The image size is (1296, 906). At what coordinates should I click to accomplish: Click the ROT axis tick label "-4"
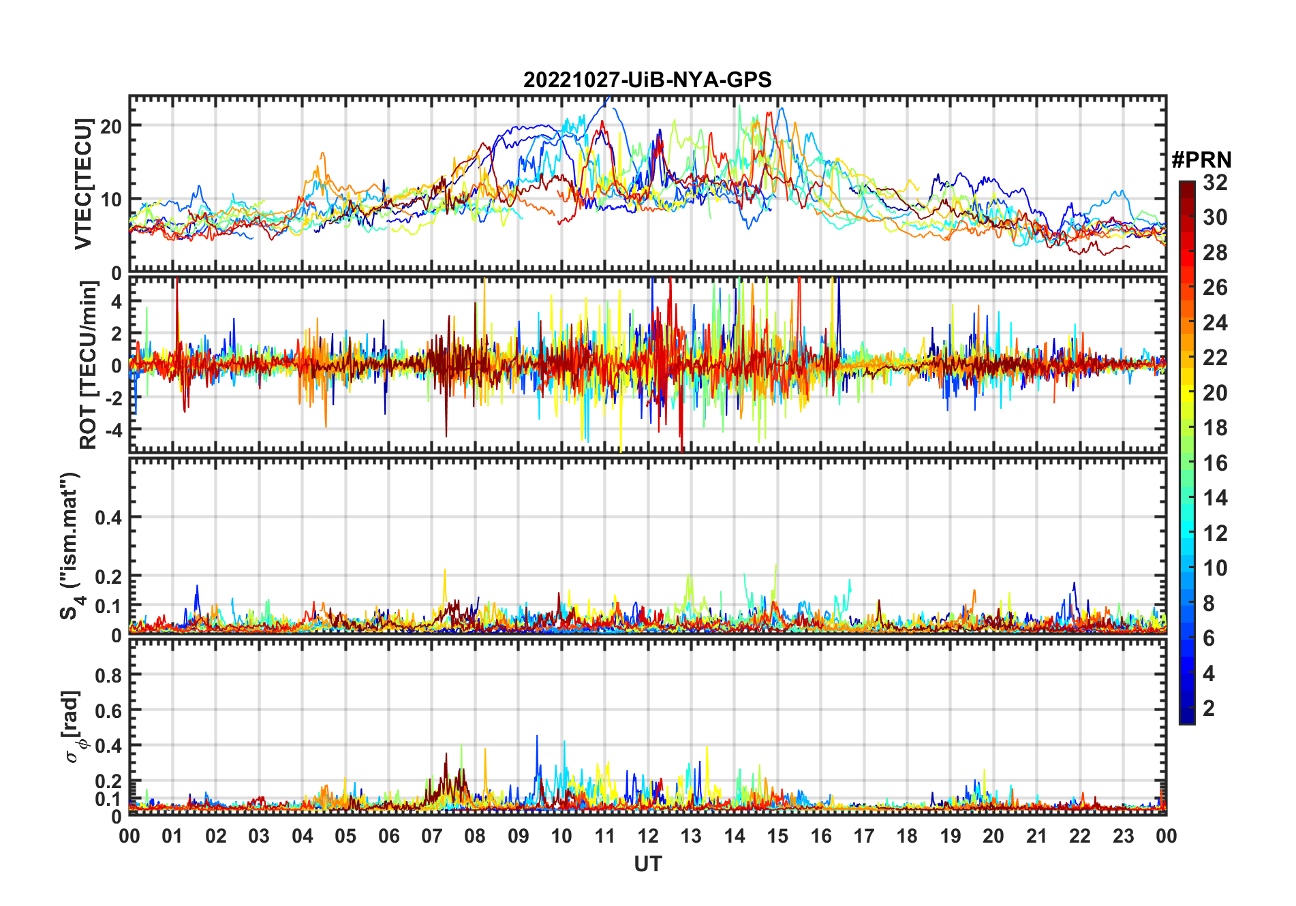(114, 431)
